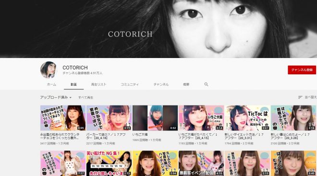Image resolution: width=317 pixels, height=176 pixels.
Task: Open the 笑い転げた NG 集 thumbnail
Action: pyautogui.click(x=109, y=163)
